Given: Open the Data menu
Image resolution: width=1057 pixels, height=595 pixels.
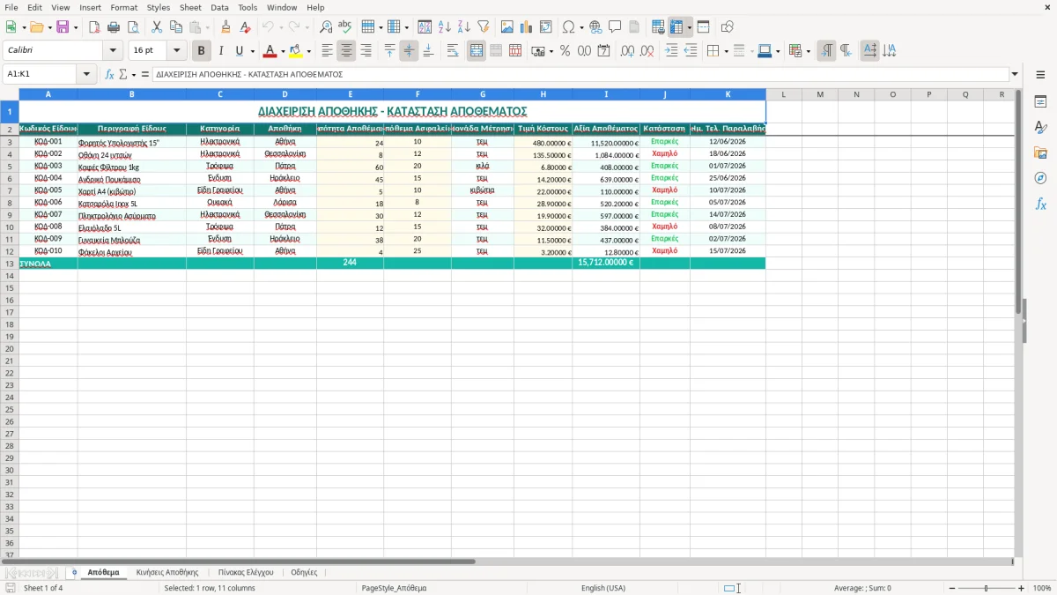Looking at the screenshot, I should (x=219, y=7).
